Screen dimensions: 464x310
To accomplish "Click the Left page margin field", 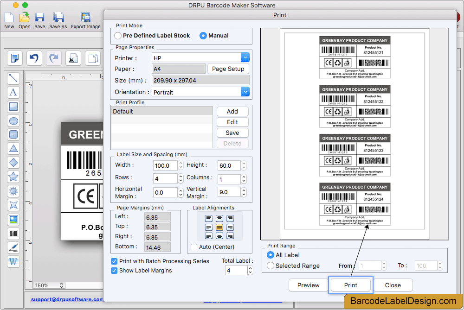I will 157,217.
